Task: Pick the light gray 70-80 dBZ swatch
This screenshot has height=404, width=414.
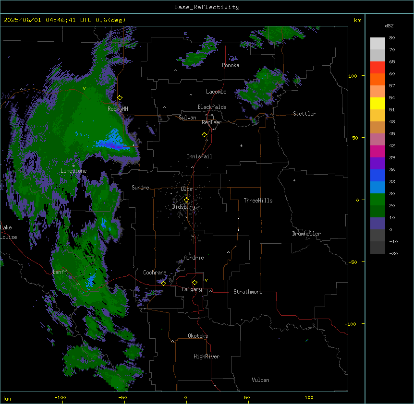Action: click(377, 44)
